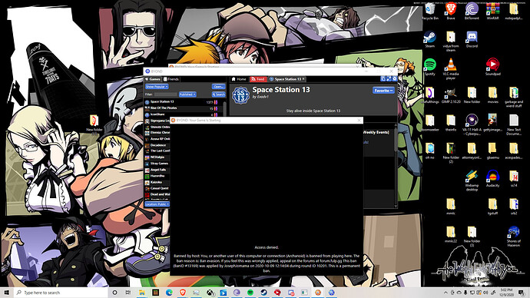530x298 pixels.
Task: Open the red Feed tab
Action: (x=258, y=79)
